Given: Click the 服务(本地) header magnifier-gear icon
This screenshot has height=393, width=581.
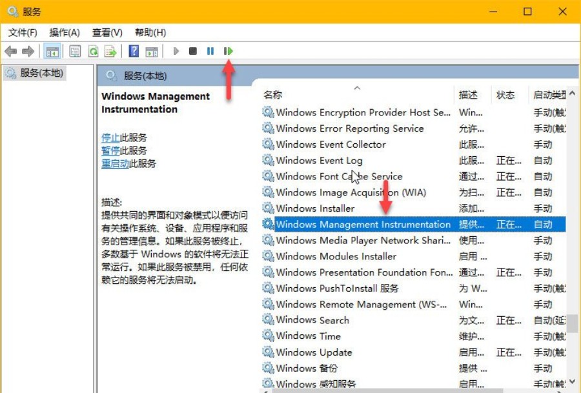Looking at the screenshot, I should [111, 76].
